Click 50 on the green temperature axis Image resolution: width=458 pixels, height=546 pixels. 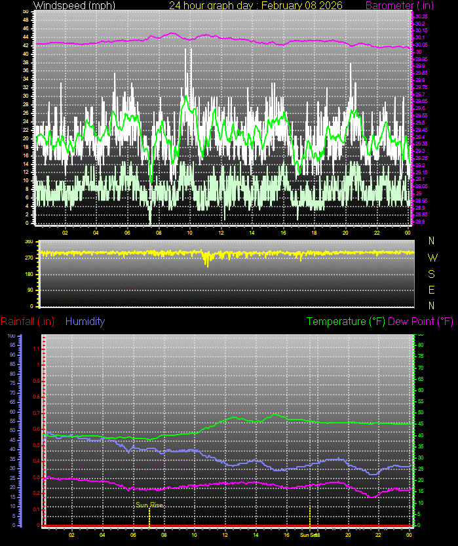point(421,413)
